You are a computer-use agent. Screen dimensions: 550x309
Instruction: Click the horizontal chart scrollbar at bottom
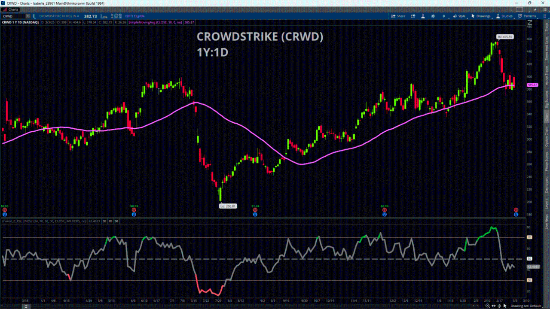[x=26, y=306]
